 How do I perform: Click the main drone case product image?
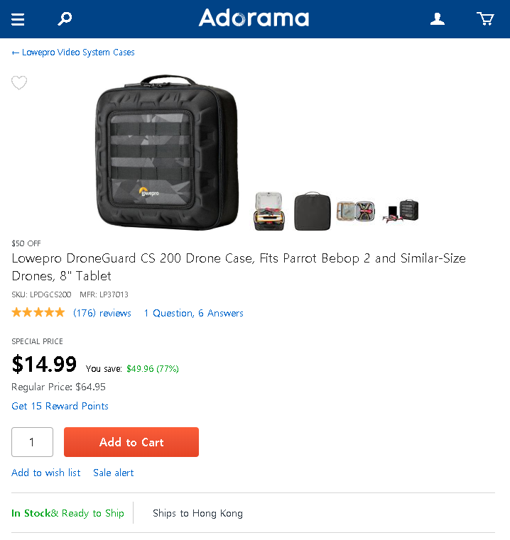[x=167, y=153]
